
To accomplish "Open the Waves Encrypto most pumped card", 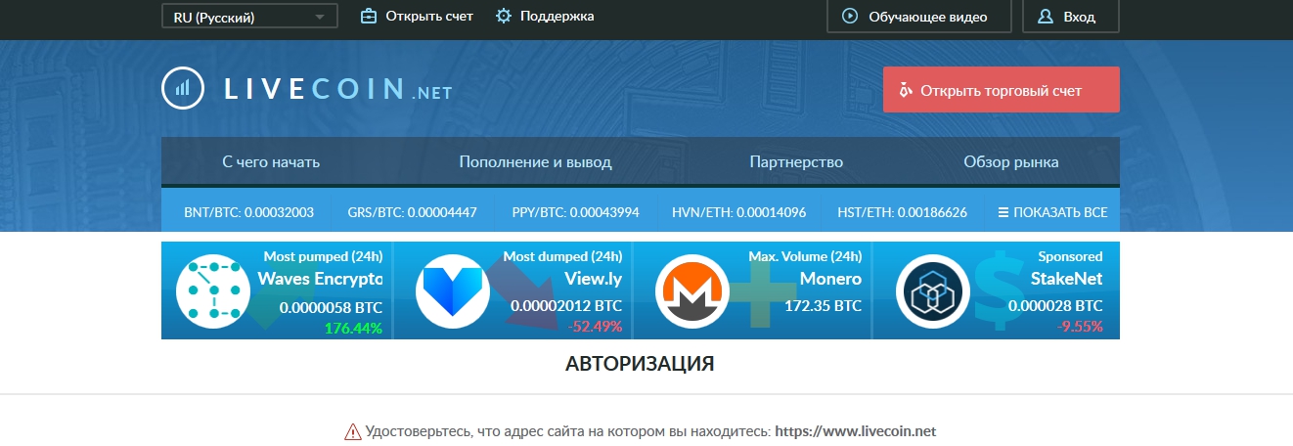I will [x=278, y=290].
